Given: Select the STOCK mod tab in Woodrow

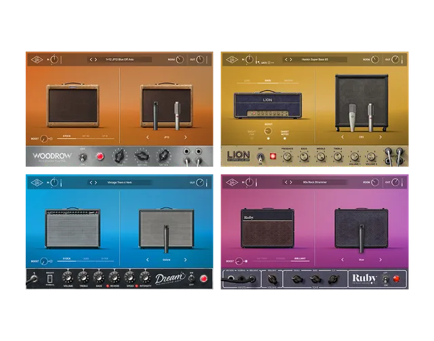Looking at the screenshot, I should 66,136.
